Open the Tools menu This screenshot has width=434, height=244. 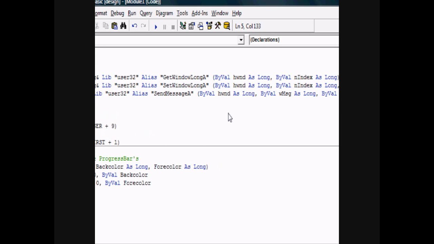182,13
